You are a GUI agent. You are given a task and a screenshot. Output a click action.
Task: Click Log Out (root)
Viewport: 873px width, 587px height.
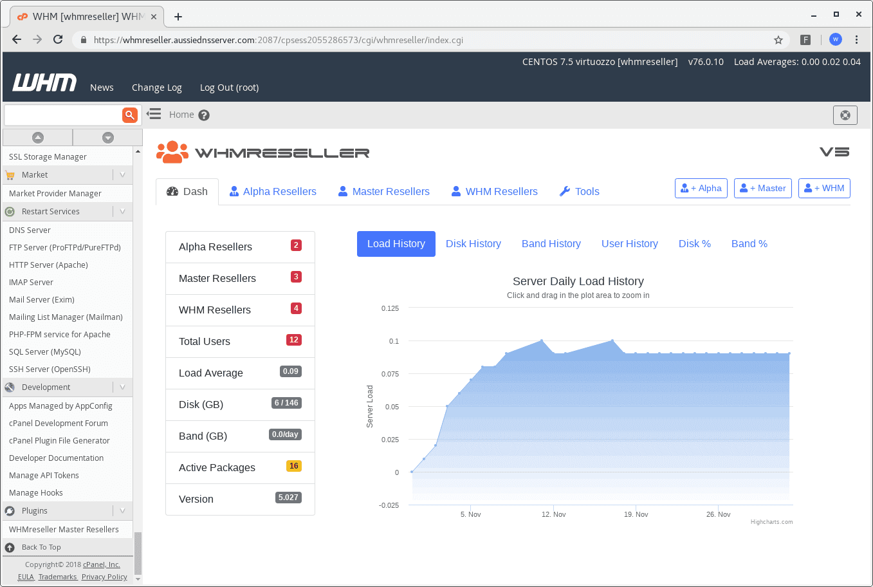pos(229,88)
